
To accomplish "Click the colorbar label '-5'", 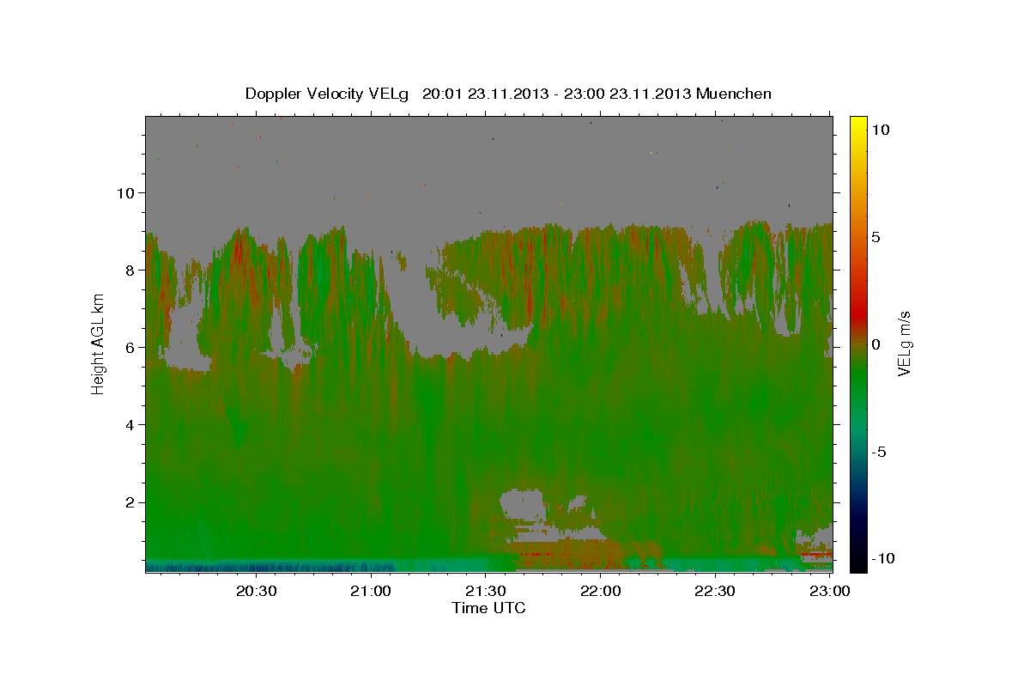I will click(879, 452).
